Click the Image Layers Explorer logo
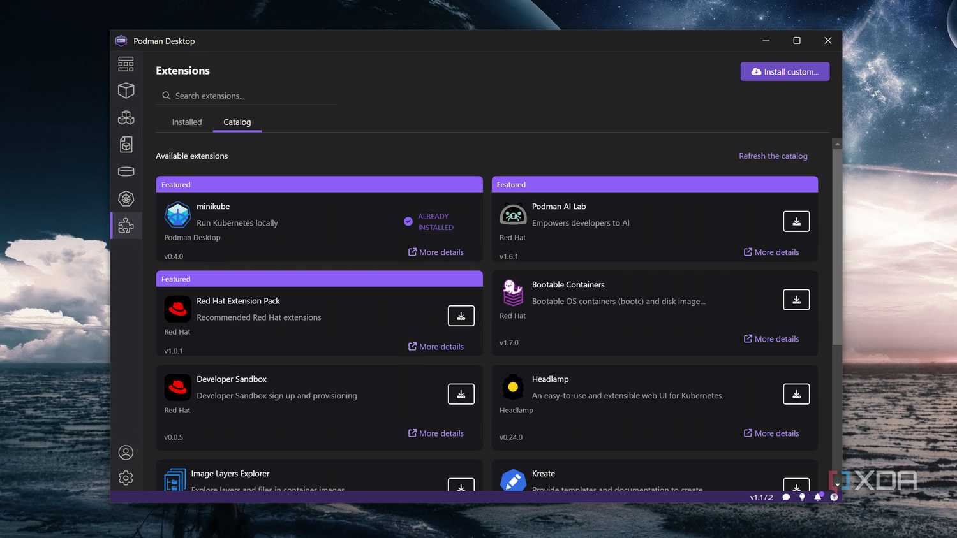Image resolution: width=957 pixels, height=538 pixels. [175, 479]
